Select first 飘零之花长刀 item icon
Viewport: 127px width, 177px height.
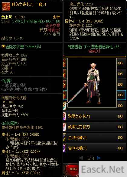pyautogui.click(x=64, y=116)
